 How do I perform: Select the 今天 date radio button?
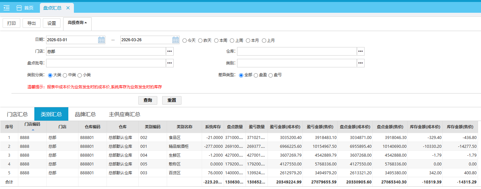185,41
